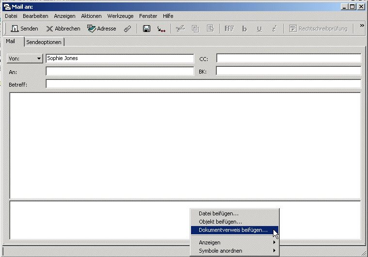Click the Betreff subject field

point(204,84)
